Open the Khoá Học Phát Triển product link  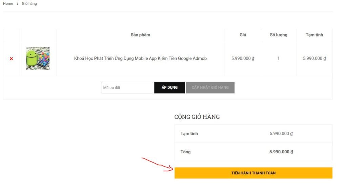pos(140,59)
